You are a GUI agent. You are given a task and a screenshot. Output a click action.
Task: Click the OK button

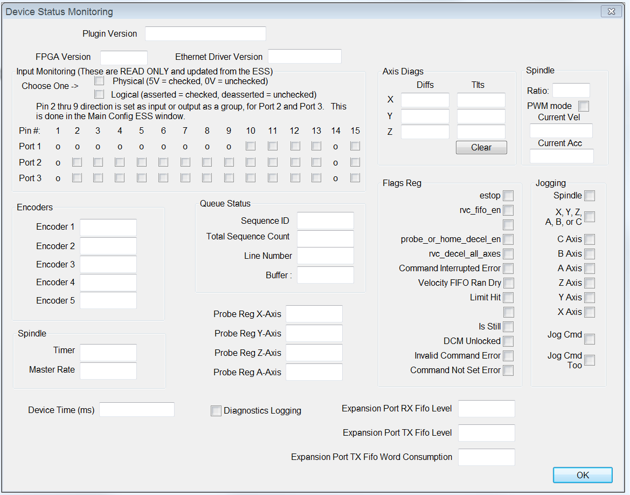click(583, 475)
